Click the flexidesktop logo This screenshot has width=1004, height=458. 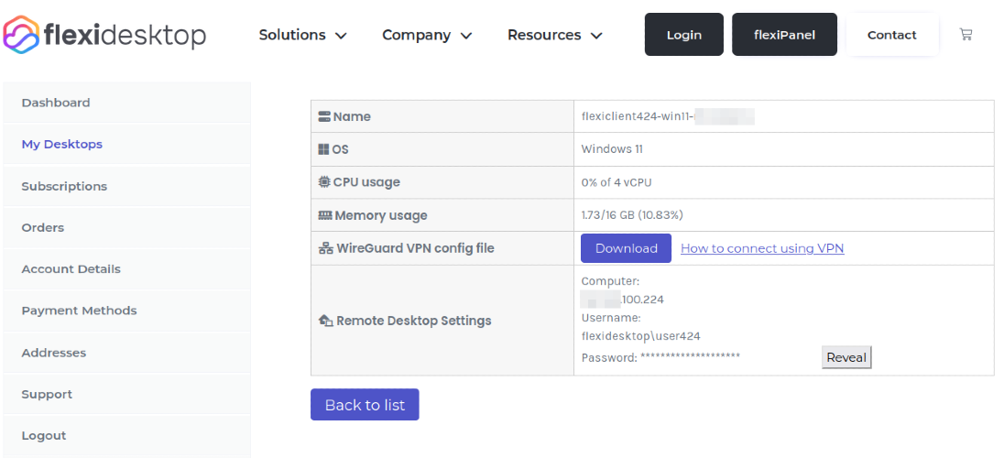pyautogui.click(x=104, y=35)
